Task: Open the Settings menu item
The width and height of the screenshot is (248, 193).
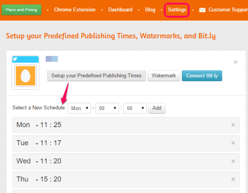Action: pyautogui.click(x=177, y=10)
